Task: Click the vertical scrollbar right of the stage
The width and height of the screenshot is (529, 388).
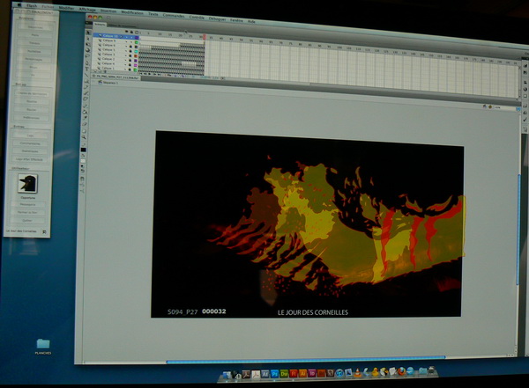Action: pyautogui.click(x=518, y=229)
